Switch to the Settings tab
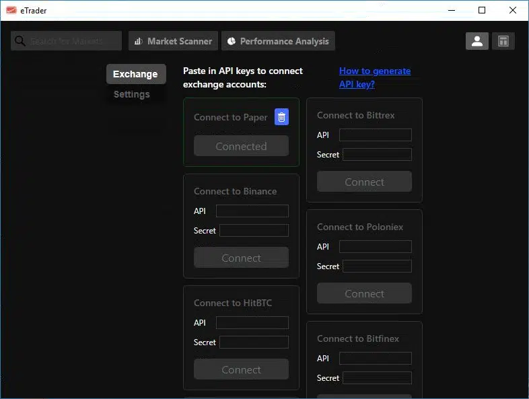The width and height of the screenshot is (529, 399). tap(132, 94)
